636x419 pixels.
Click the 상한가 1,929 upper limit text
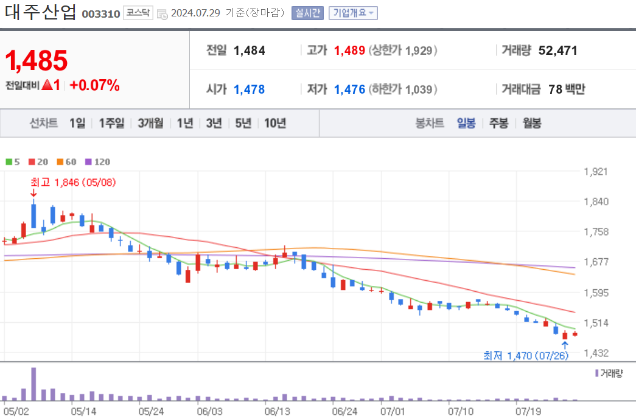(x=402, y=51)
